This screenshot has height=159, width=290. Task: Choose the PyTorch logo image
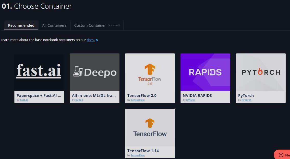point(261,72)
